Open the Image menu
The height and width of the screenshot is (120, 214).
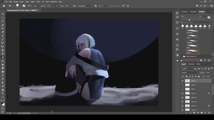pos(16,2)
